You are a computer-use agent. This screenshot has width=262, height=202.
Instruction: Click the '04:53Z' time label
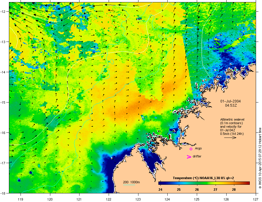[x=231, y=105]
